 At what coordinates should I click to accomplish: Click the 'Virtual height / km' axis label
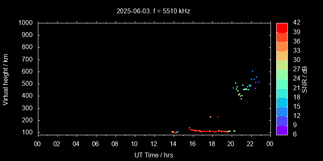point(6,79)
